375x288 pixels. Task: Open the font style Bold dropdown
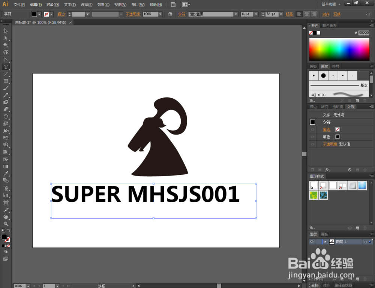256,14
